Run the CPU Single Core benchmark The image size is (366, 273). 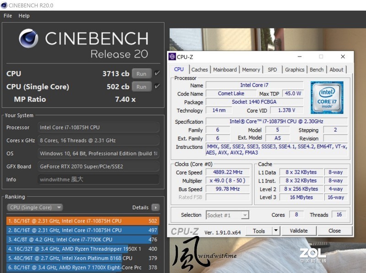(x=141, y=87)
